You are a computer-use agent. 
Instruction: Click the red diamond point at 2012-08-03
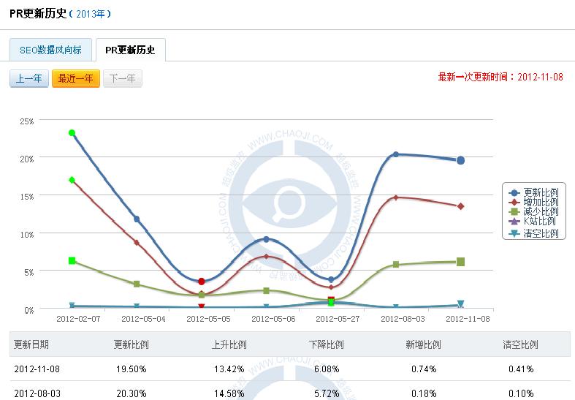395,197
